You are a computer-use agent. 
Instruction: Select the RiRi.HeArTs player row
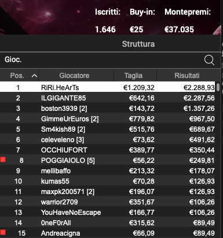point(108,87)
